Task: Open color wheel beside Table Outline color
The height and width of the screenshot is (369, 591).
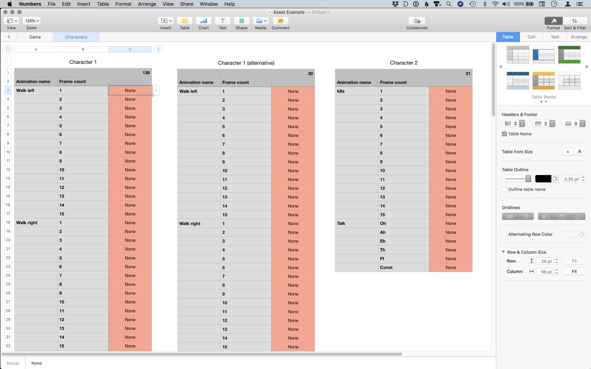Action: tap(555, 179)
